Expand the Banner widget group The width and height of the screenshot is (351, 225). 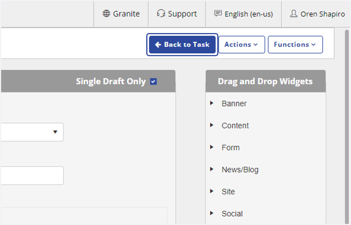(212, 103)
